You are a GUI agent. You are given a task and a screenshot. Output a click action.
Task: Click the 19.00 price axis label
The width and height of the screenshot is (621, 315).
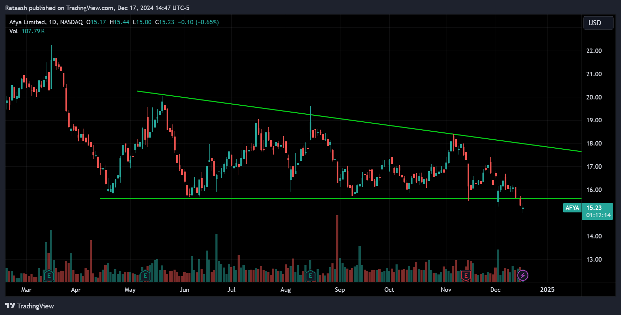pos(594,120)
